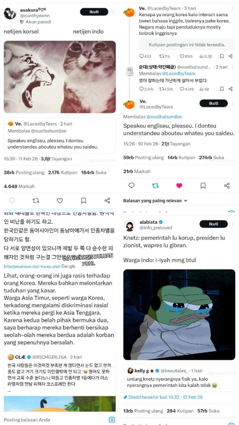The width and height of the screenshot is (239, 425).
Task: Share asakura's post via share icon
Action: [107, 200]
